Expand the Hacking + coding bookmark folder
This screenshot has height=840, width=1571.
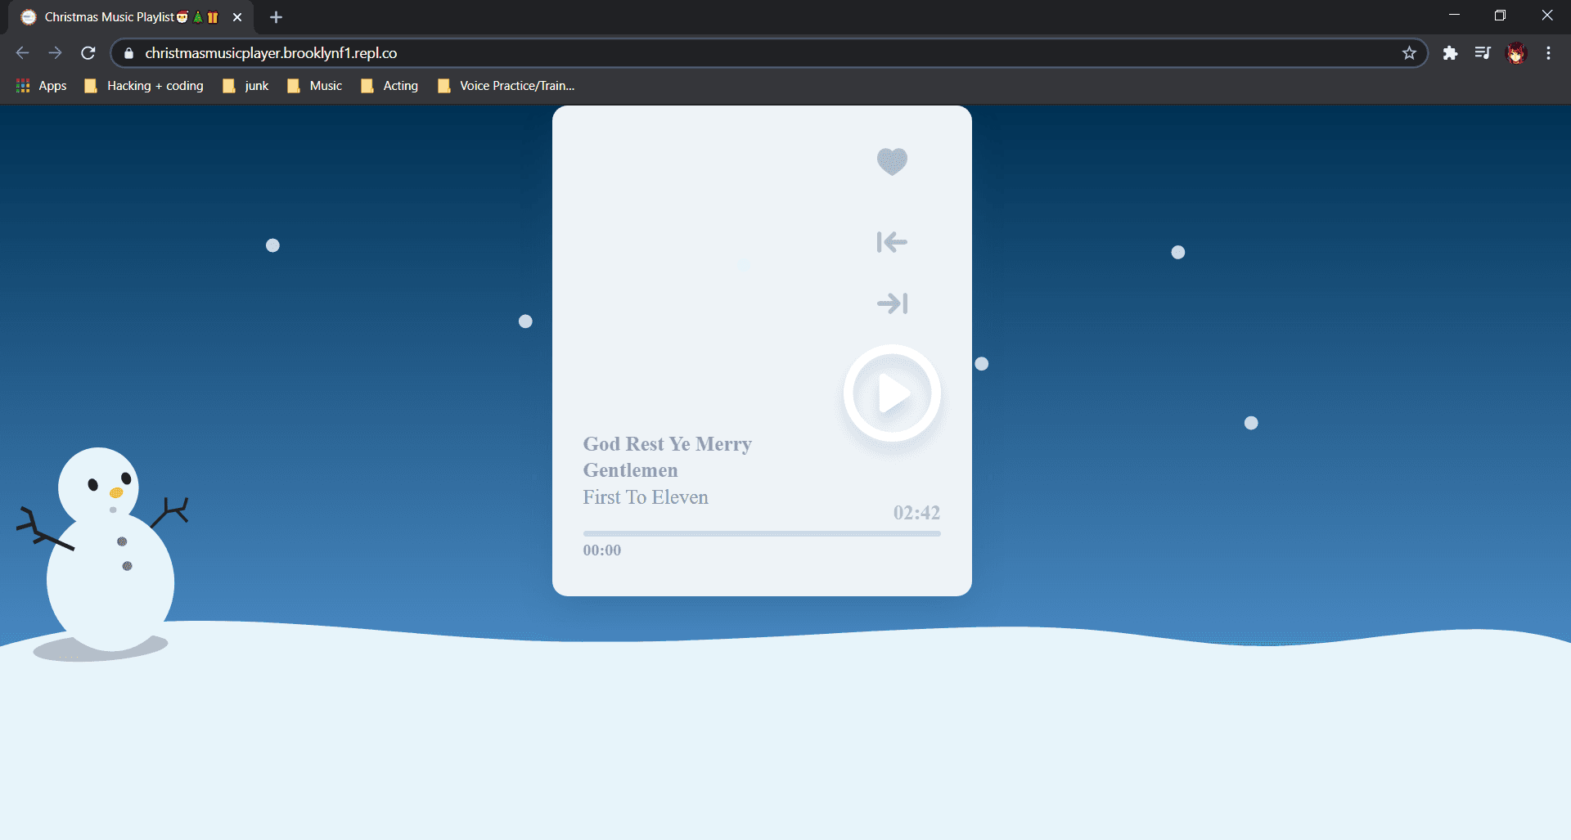(145, 86)
